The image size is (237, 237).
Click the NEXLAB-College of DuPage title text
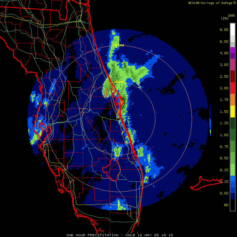(210, 3)
